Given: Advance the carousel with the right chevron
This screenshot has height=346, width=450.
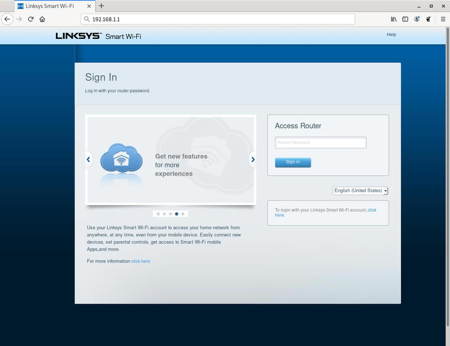Looking at the screenshot, I should click(253, 159).
